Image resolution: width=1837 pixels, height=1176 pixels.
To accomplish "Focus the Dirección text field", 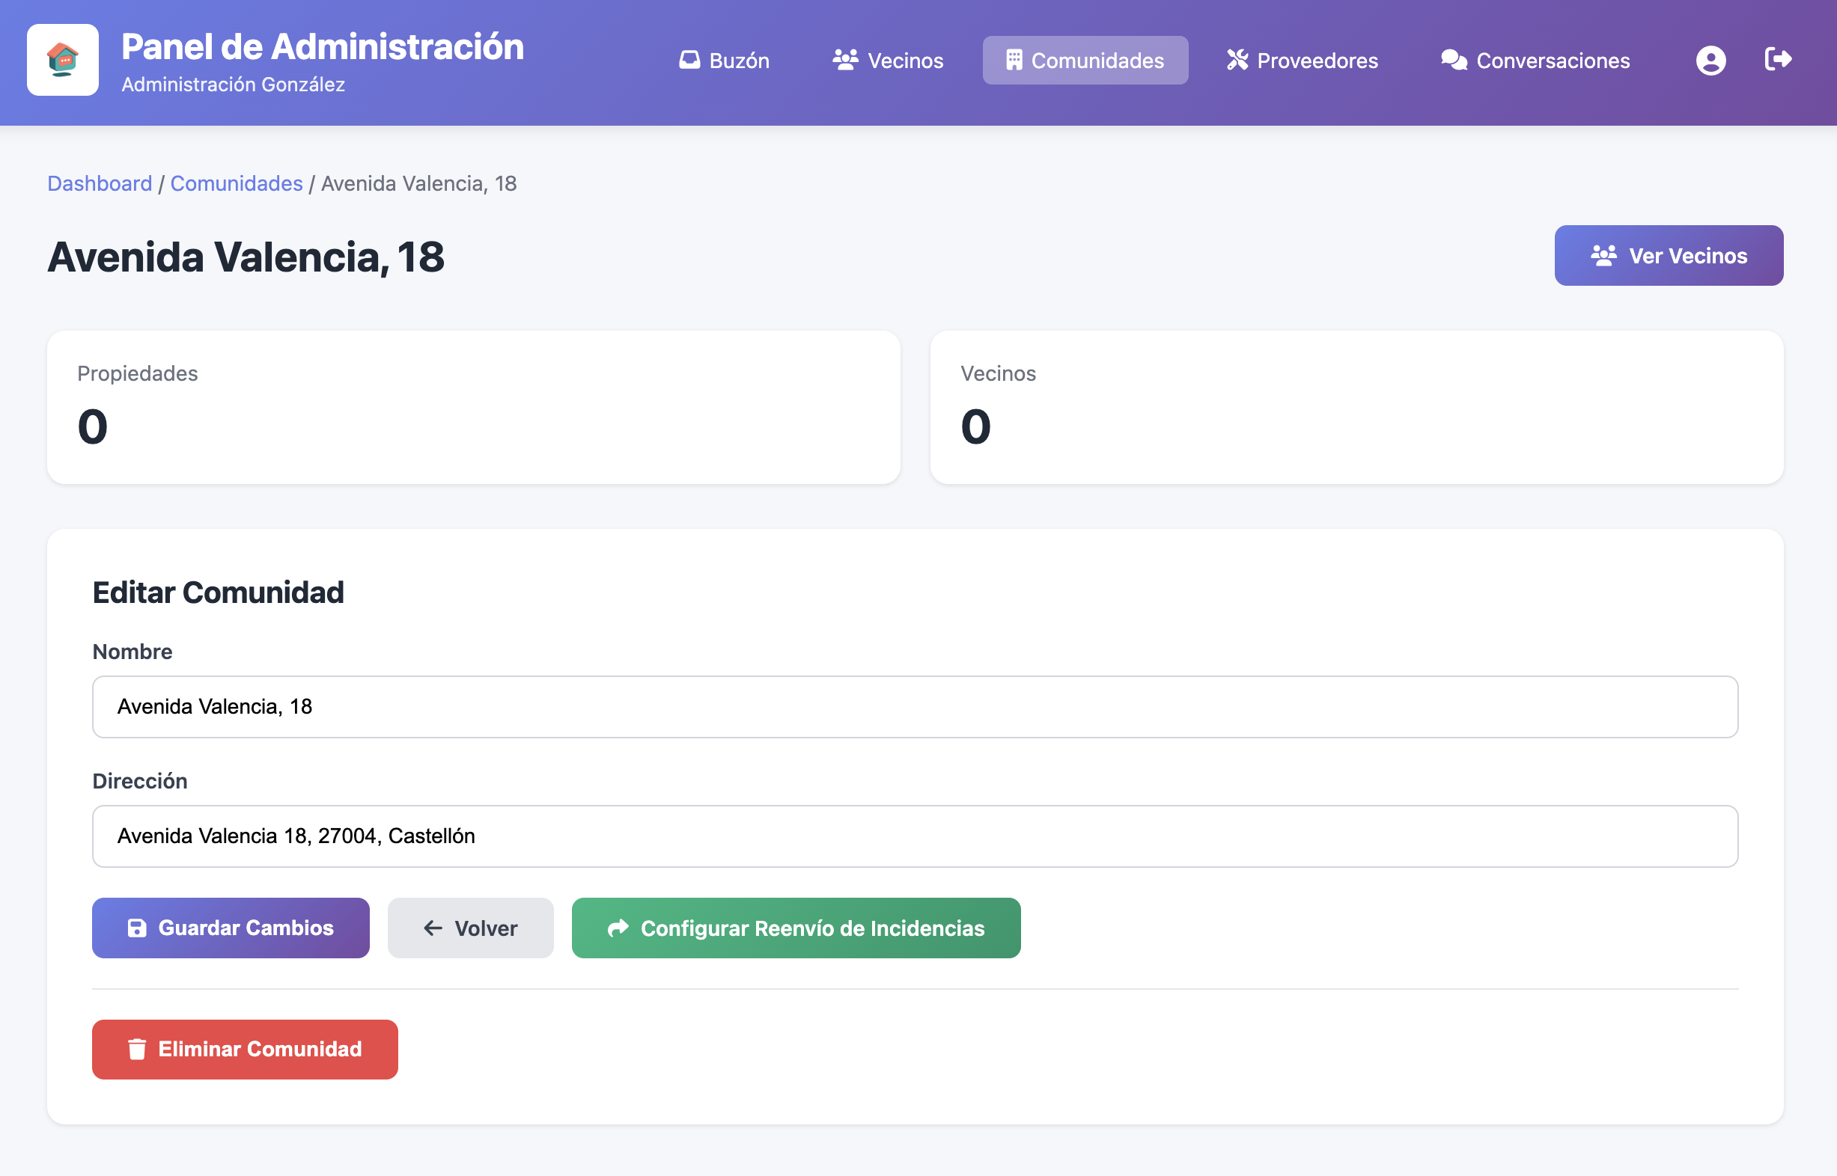I will [915, 836].
